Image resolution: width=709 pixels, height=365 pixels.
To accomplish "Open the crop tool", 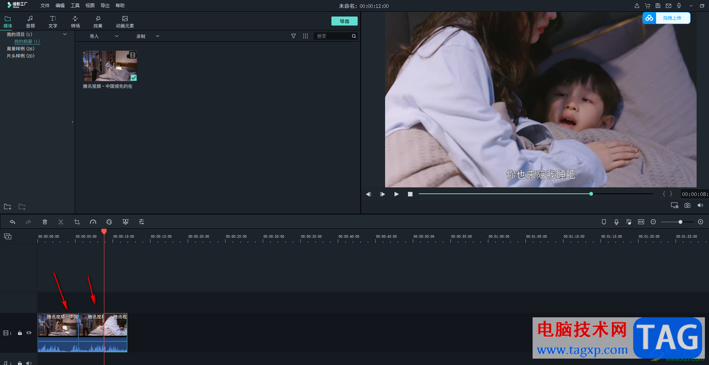I will [77, 222].
